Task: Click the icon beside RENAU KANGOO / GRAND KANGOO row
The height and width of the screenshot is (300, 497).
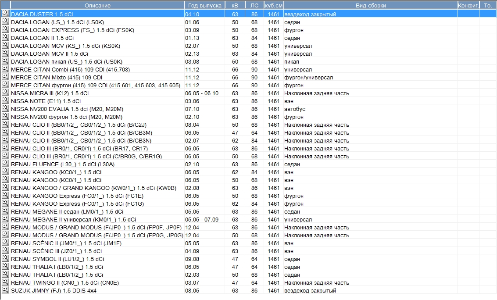Action: click(x=5, y=187)
